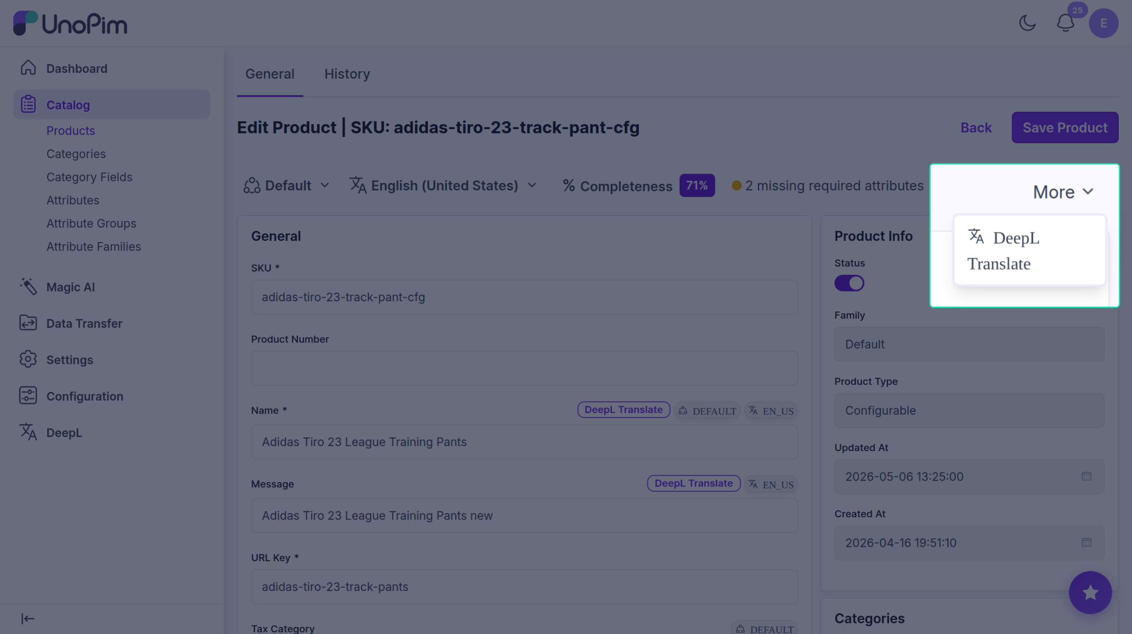Click the percent icon beside Completeness
This screenshot has width=1132, height=634.
pyautogui.click(x=568, y=186)
